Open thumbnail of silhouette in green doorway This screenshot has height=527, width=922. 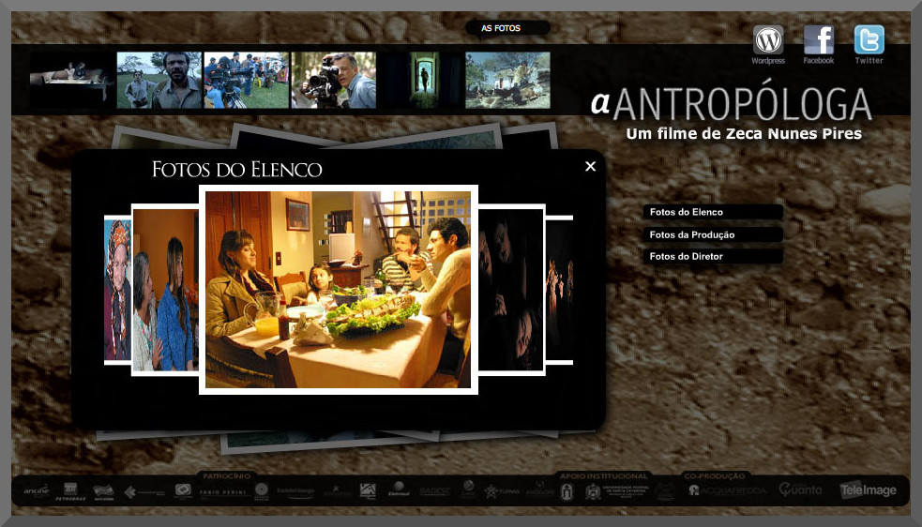(421, 80)
